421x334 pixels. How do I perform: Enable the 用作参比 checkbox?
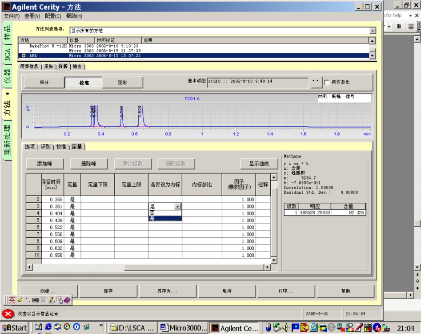pos(327,82)
